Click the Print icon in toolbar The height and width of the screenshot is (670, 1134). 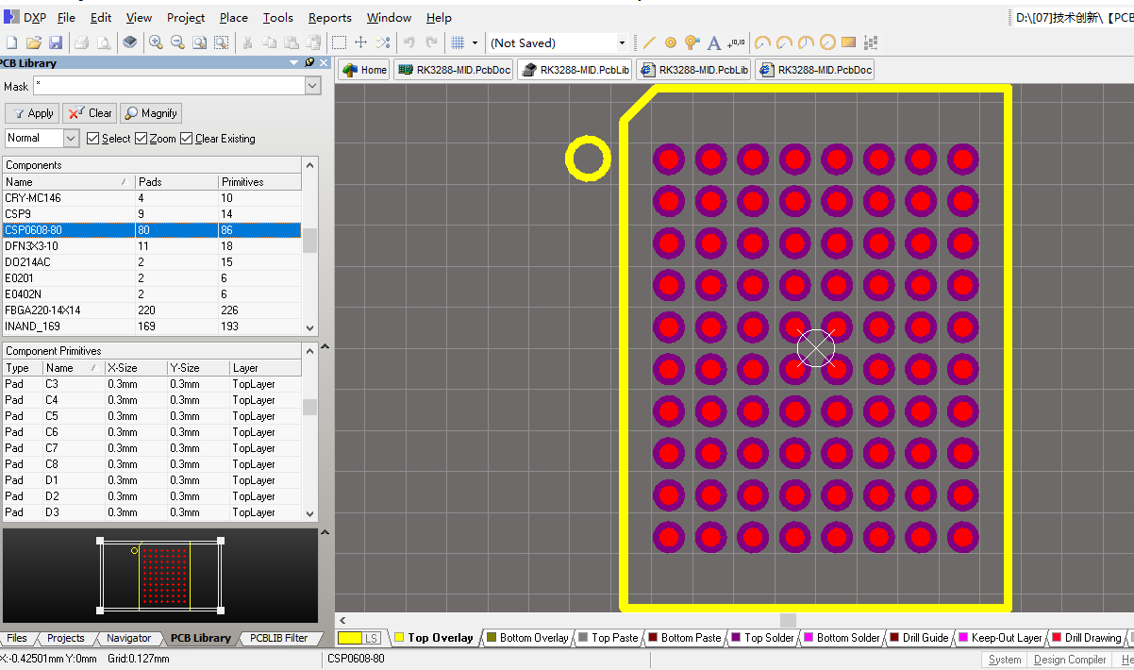81,42
